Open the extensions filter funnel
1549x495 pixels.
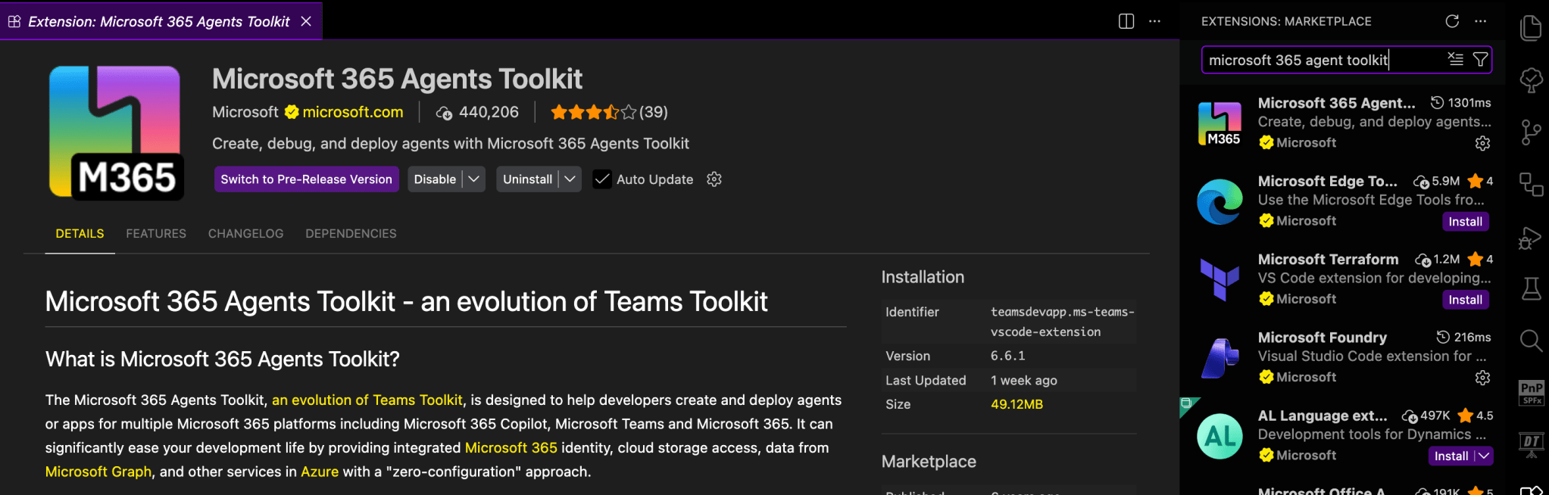1479,59
